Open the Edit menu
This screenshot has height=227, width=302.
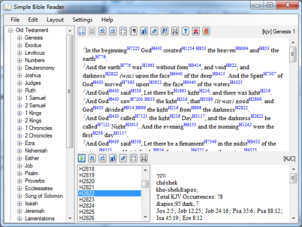click(x=33, y=20)
